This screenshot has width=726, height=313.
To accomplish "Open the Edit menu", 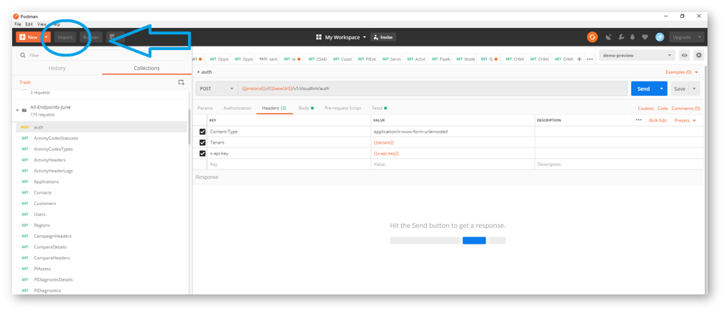I will (x=29, y=24).
